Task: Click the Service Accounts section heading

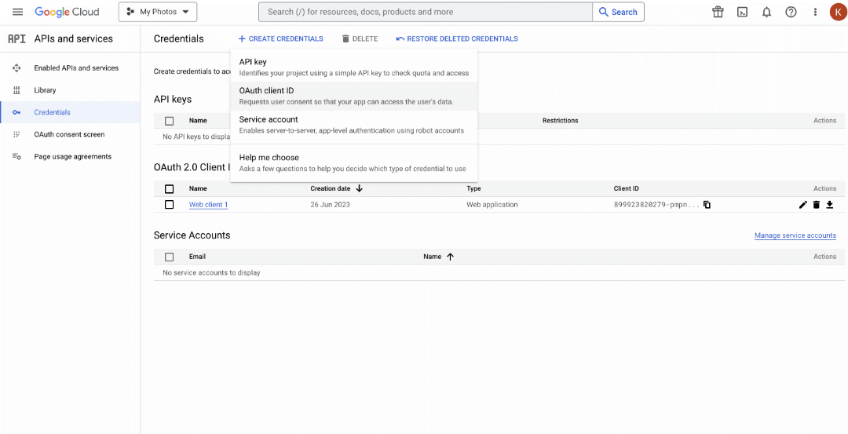Action: coord(192,235)
